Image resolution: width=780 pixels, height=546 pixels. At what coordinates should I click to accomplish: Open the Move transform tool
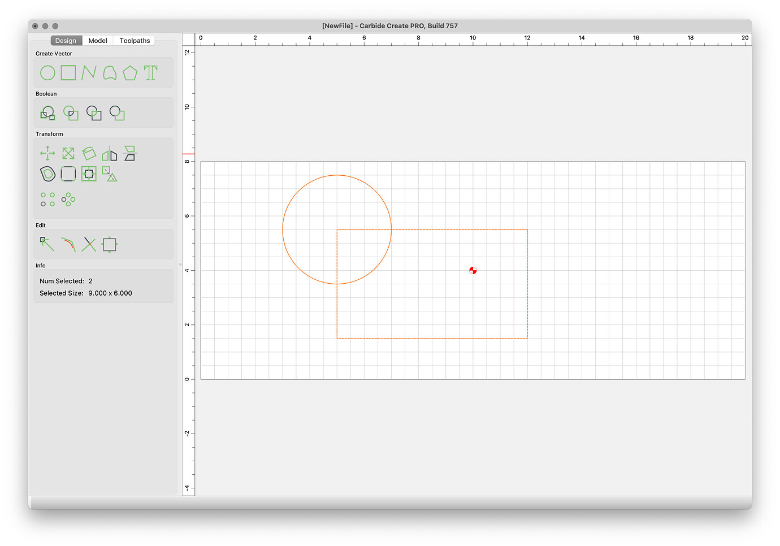coord(47,153)
